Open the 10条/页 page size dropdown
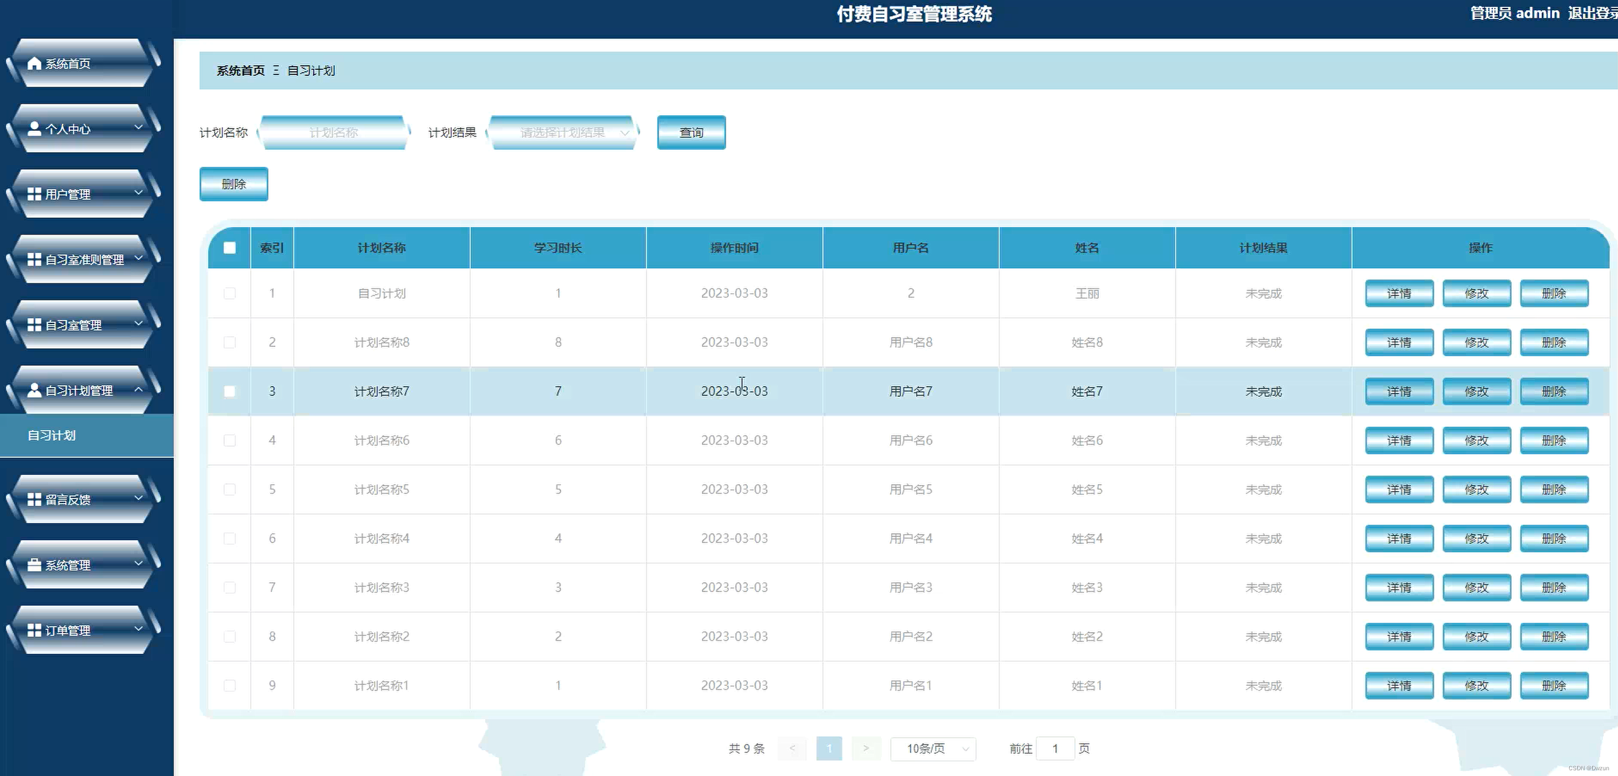1618x776 pixels. (933, 748)
